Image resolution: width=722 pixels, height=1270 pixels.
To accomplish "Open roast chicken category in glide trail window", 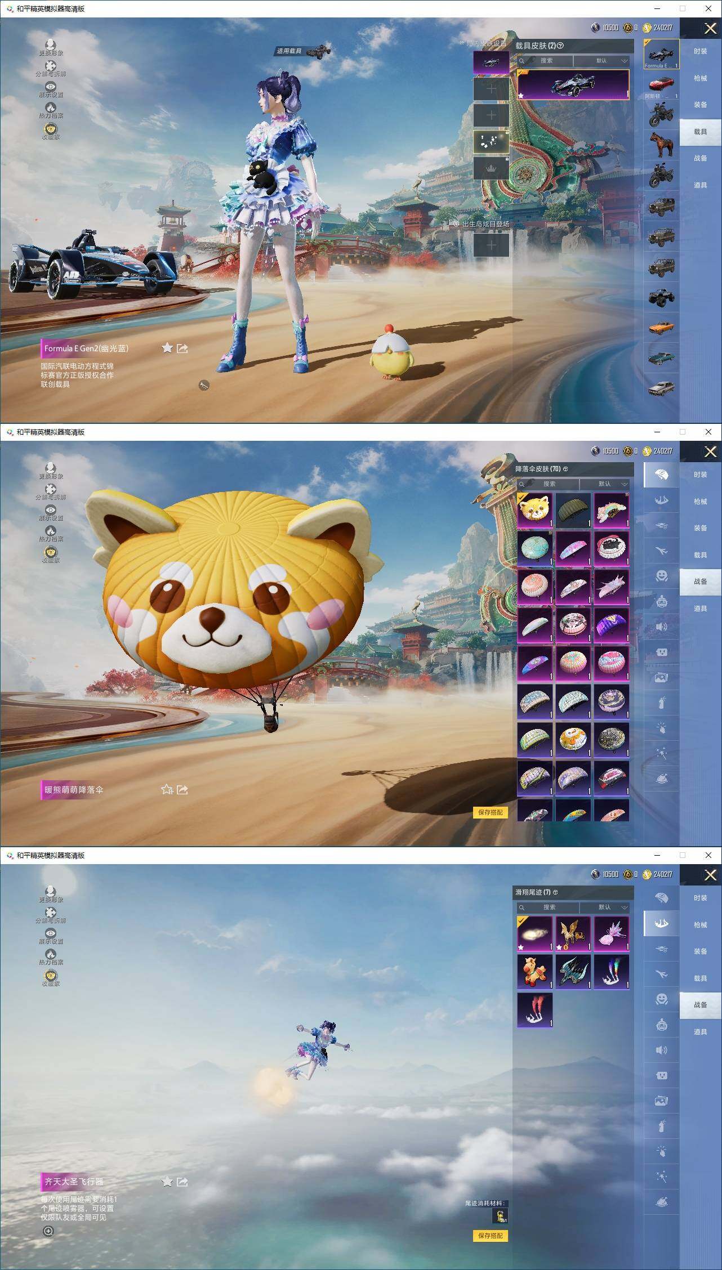I will 662,1202.
